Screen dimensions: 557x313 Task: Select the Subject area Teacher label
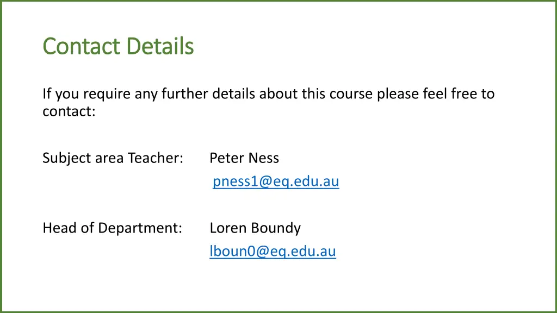point(113,158)
